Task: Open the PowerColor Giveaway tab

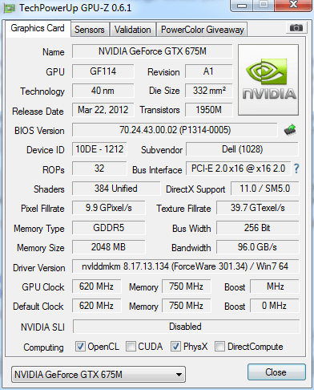Action: [203, 30]
